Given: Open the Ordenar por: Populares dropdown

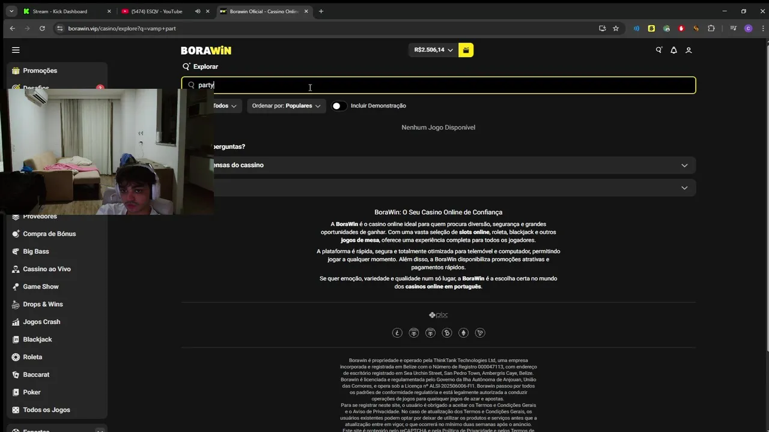Looking at the screenshot, I should click(x=286, y=106).
